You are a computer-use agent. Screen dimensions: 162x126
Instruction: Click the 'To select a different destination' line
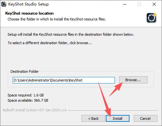tap(50, 43)
